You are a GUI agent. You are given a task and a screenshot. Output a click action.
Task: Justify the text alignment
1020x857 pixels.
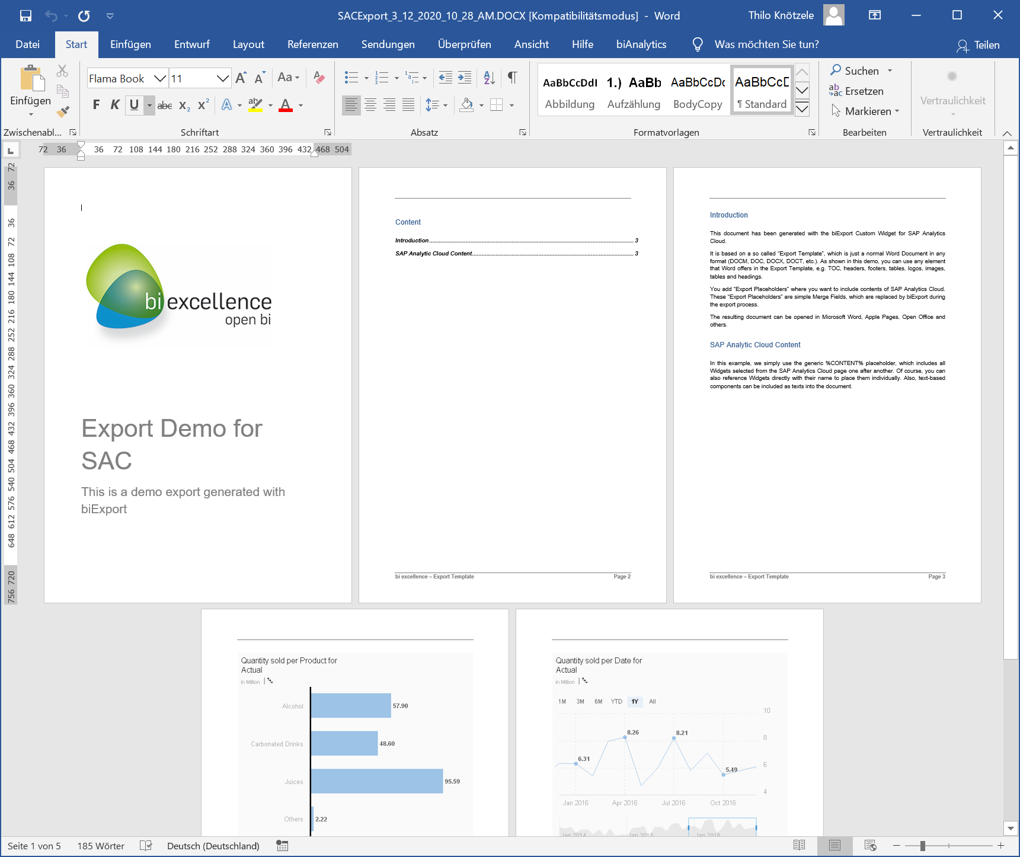click(408, 105)
